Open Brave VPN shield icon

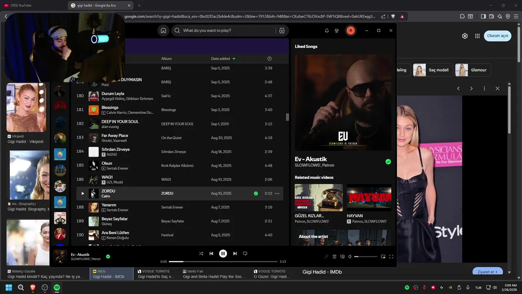click(x=508, y=16)
